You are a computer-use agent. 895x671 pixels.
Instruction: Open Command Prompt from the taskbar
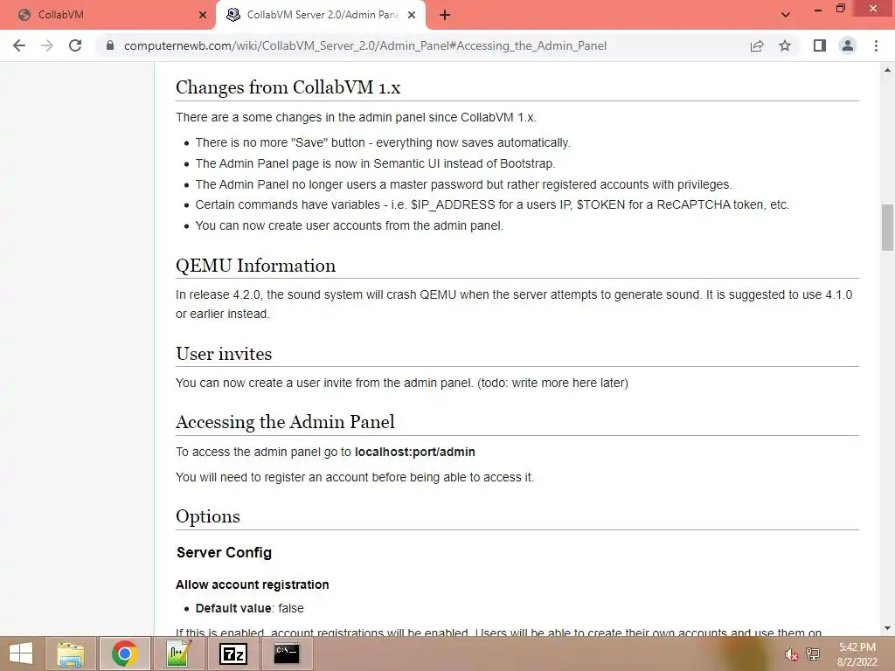coord(287,654)
